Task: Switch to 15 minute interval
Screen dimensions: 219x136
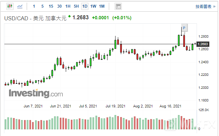Action: [51, 6]
